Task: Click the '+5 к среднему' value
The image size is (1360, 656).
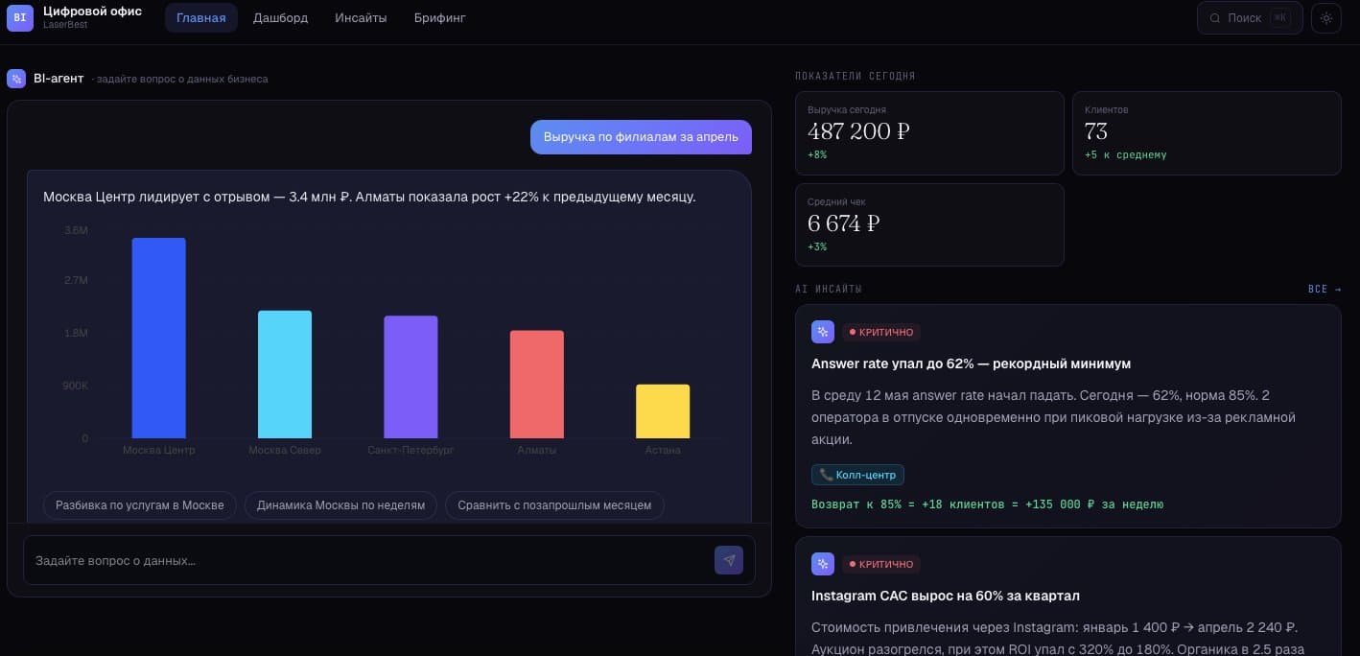Action: tap(1125, 154)
